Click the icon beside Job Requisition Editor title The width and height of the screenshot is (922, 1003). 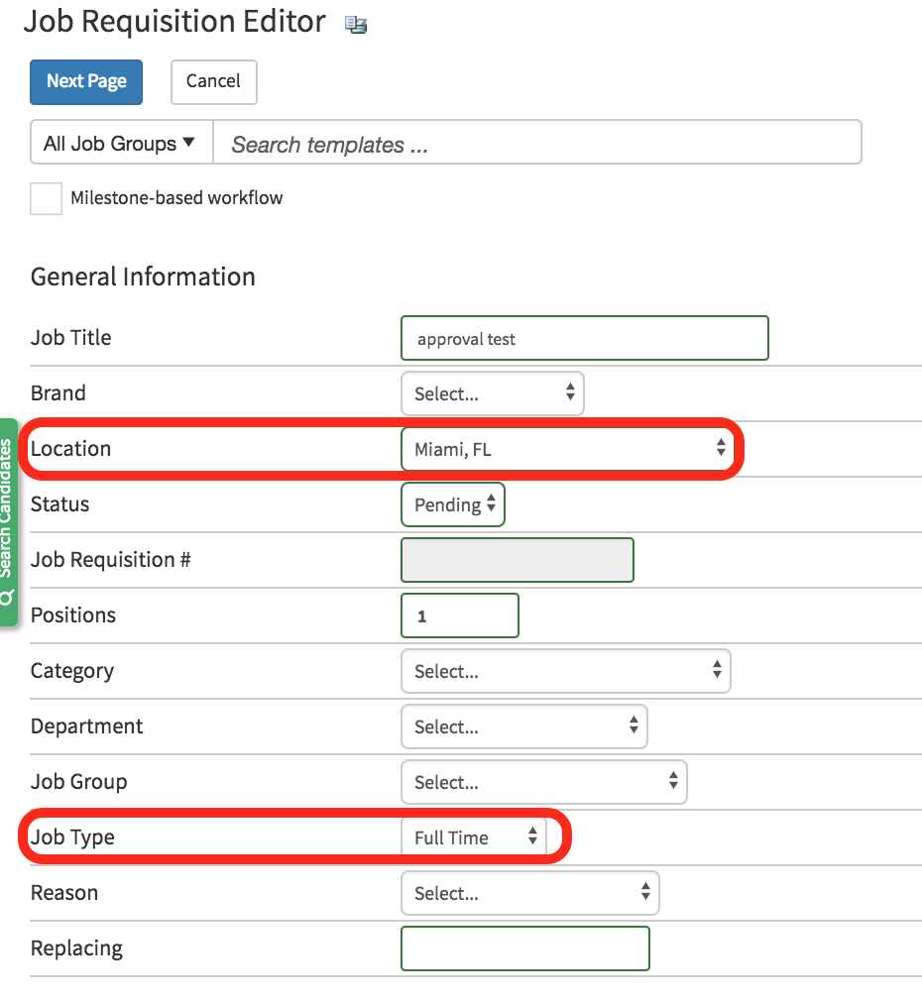pos(356,26)
